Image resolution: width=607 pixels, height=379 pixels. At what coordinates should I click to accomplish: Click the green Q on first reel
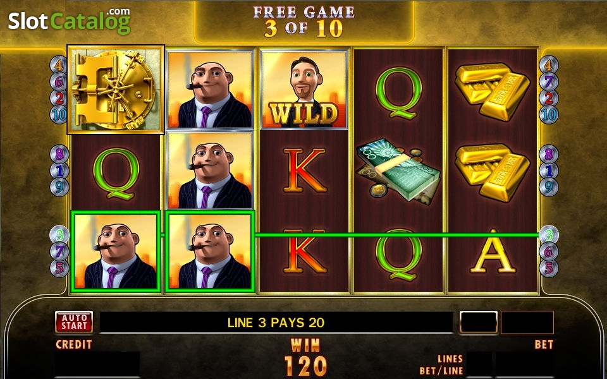116,174
